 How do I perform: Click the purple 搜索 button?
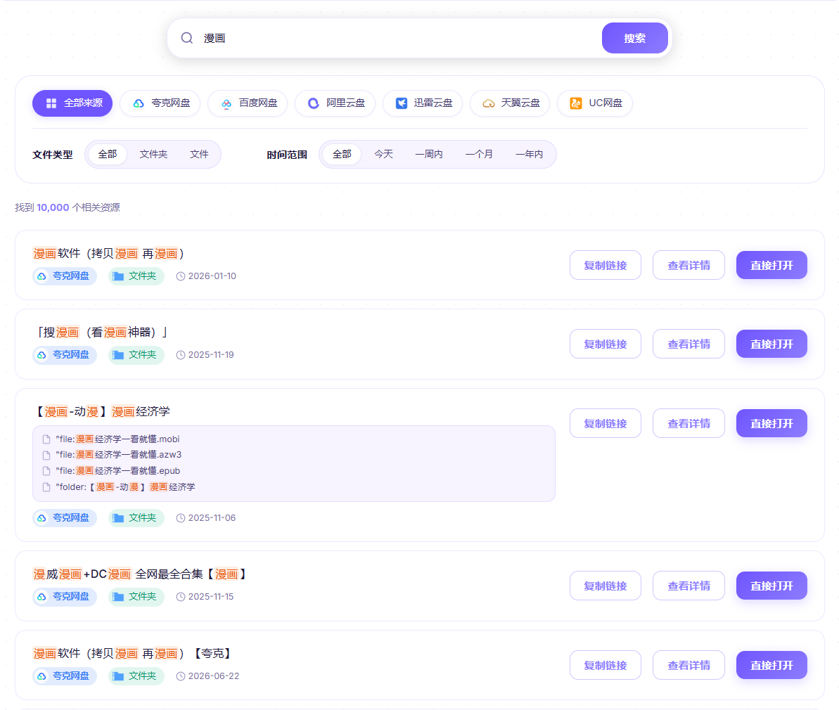tap(634, 38)
